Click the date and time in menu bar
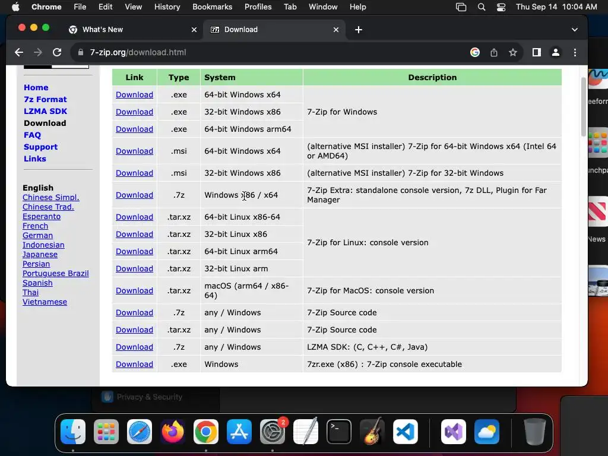The height and width of the screenshot is (456, 608). point(556,7)
